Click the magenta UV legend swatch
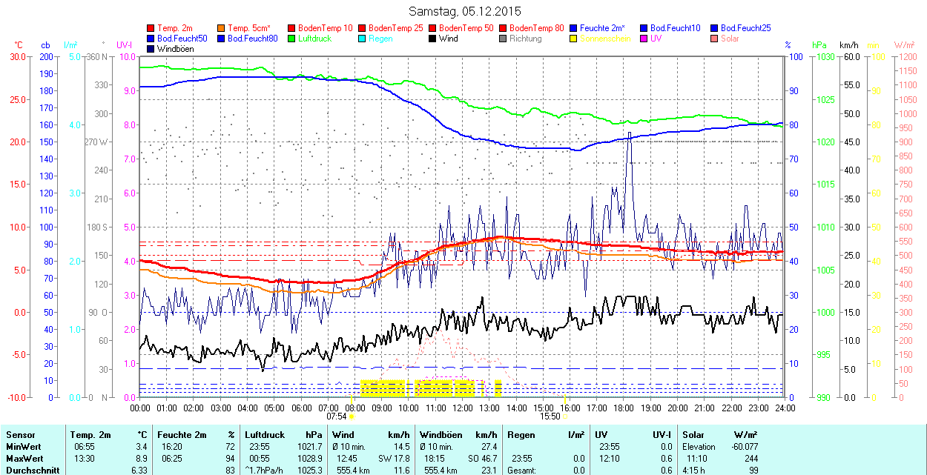The width and height of the screenshot is (927, 475). pyautogui.click(x=644, y=39)
